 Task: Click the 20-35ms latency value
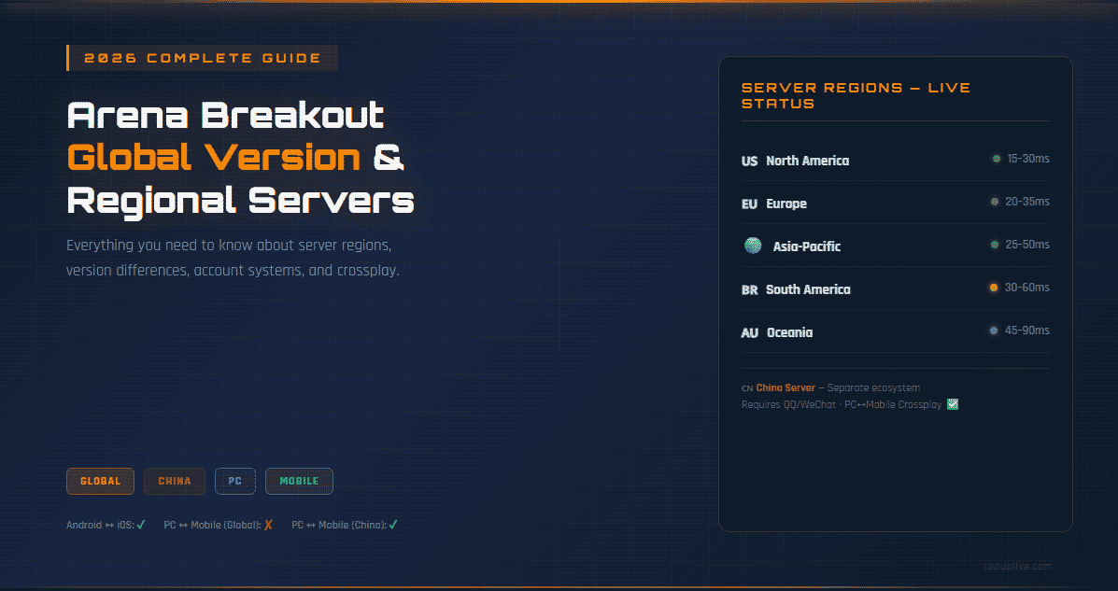1027,202
